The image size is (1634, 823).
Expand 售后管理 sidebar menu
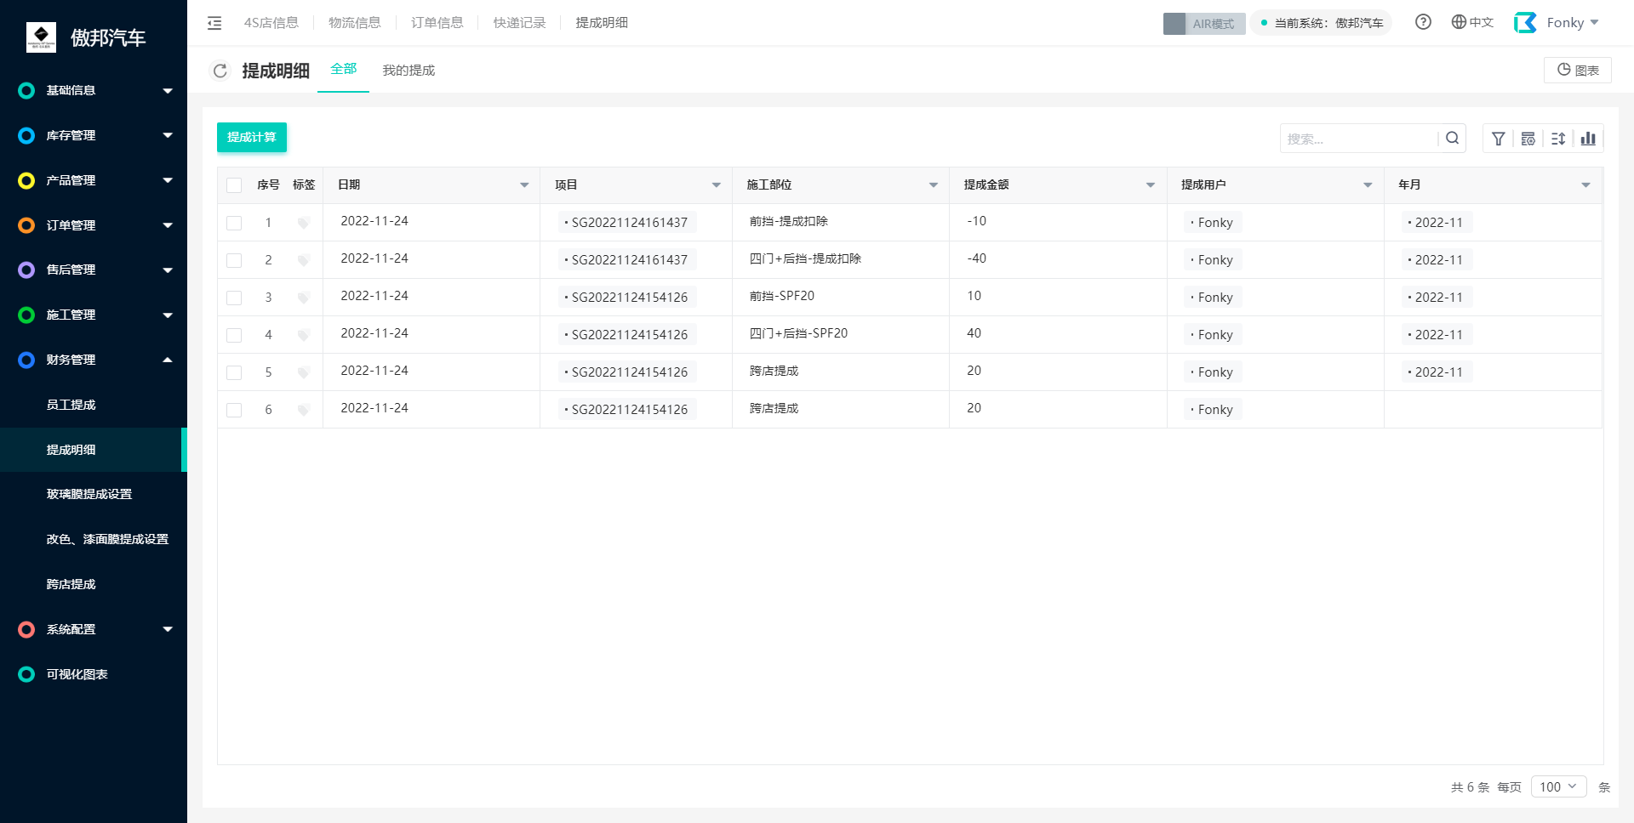click(x=94, y=270)
